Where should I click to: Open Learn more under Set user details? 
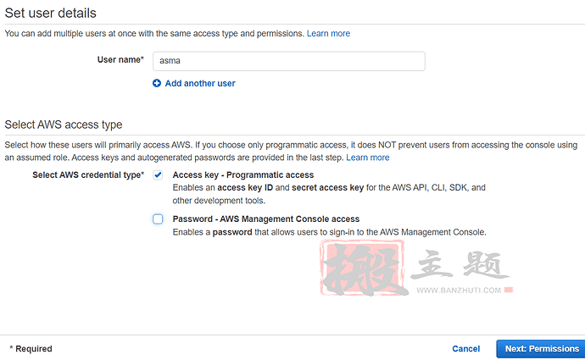coord(328,34)
